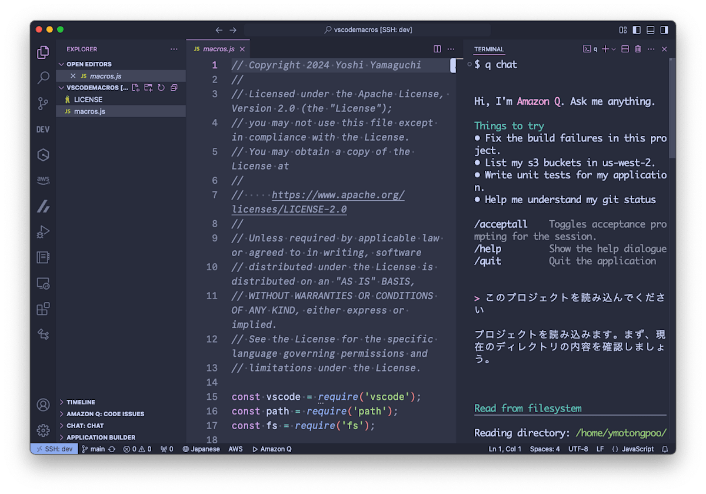Open the Accounts menu icon
706x494 pixels.
pyautogui.click(x=43, y=405)
